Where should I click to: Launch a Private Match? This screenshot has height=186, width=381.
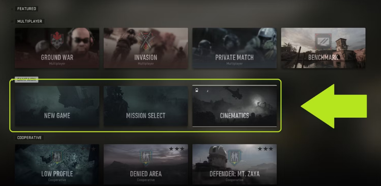234,48
